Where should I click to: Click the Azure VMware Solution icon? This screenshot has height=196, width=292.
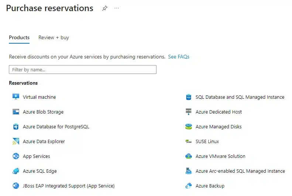pyautogui.click(x=189, y=156)
